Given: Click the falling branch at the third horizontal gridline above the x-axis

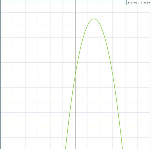Looking at the screenshot, I should pyautogui.click(x=105, y=38).
